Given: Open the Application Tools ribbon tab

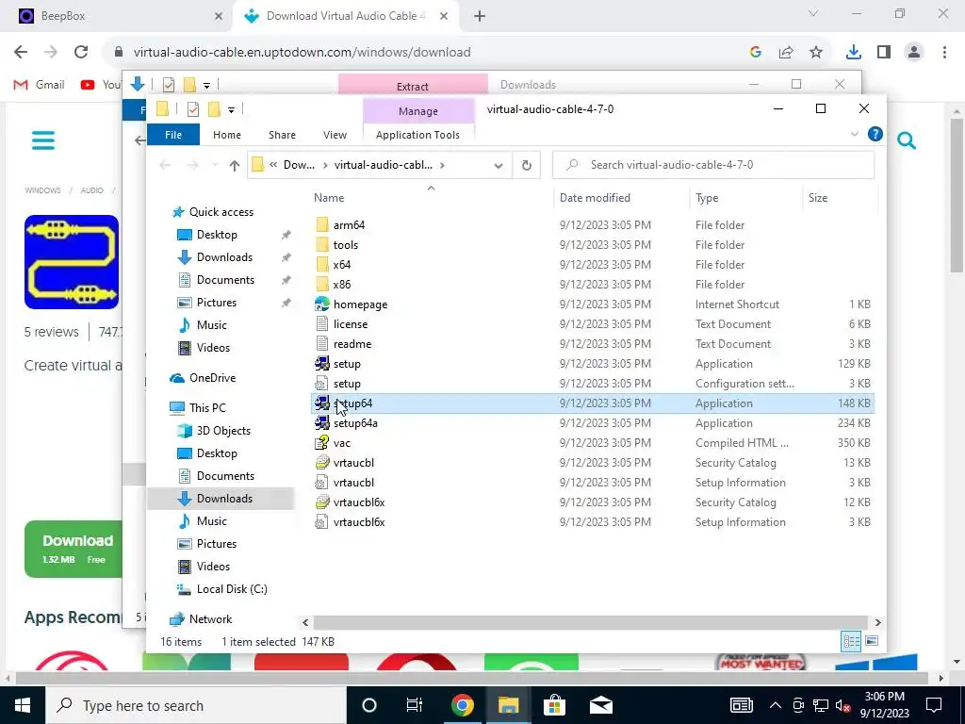Looking at the screenshot, I should click(417, 135).
